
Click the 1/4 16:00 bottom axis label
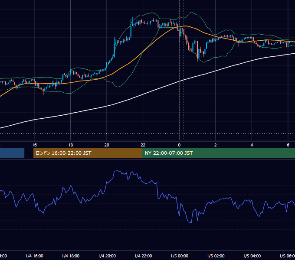tap(34, 256)
